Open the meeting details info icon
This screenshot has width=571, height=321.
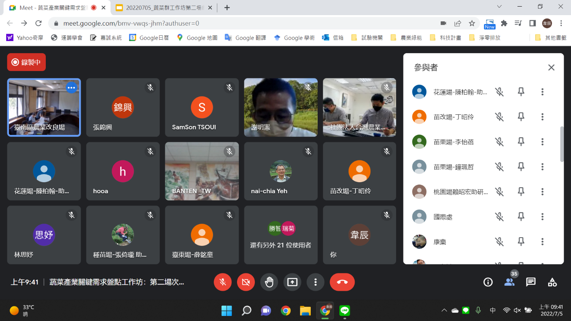(488, 282)
